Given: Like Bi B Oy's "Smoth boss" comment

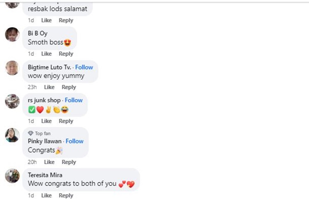Looking at the screenshot, I should point(47,54).
